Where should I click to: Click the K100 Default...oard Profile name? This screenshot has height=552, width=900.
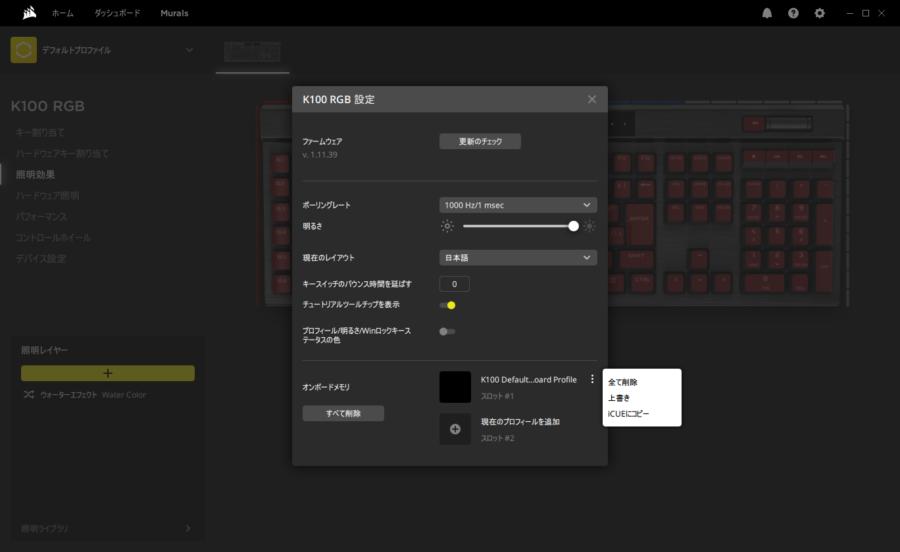tap(529, 380)
